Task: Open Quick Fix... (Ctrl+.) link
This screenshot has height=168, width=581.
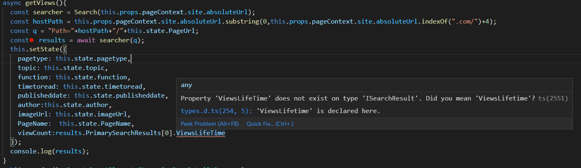Action: [x=270, y=124]
